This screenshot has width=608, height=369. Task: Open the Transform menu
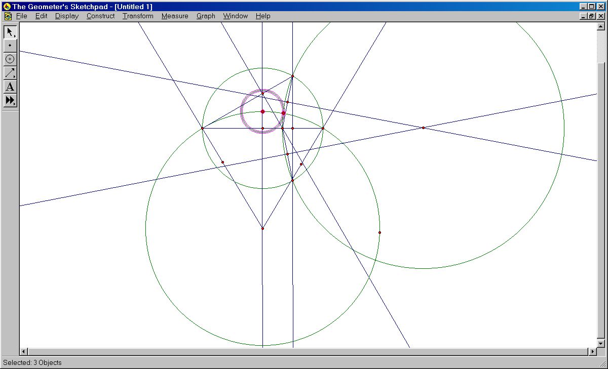138,16
